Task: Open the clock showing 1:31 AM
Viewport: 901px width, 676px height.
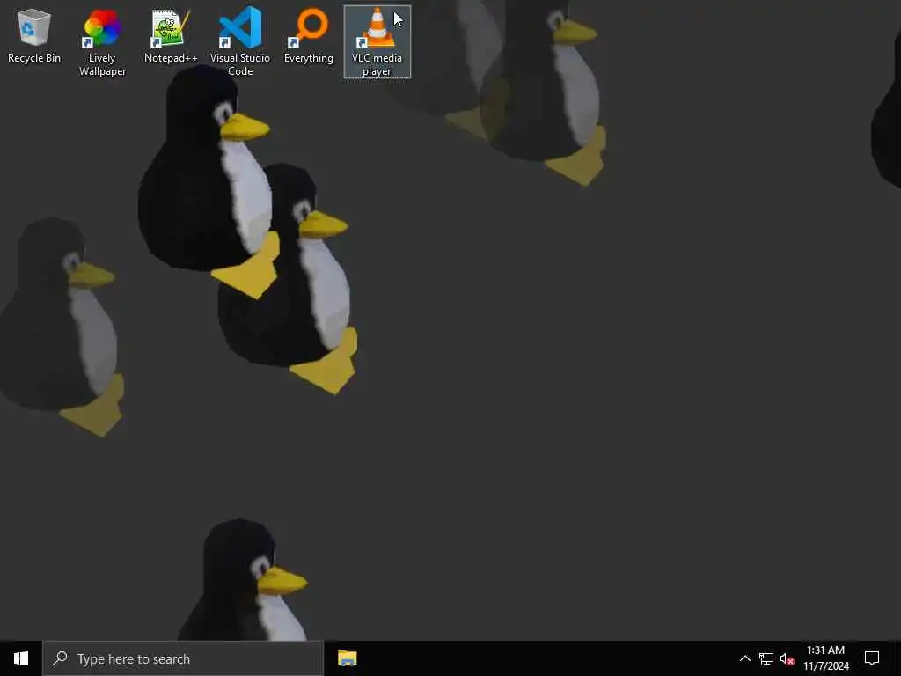Action: tap(825, 658)
